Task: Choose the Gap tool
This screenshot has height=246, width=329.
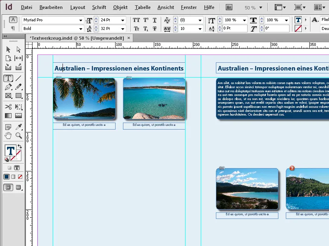Action: tap(19, 58)
